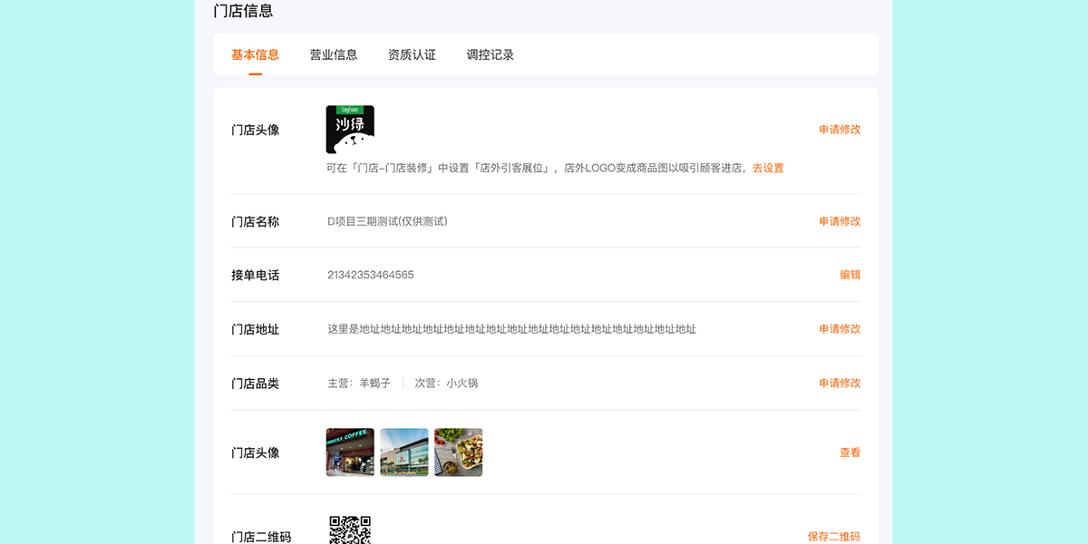This screenshot has height=544, width=1088.
Task: Go to the 调控记录 tab
Action: [491, 54]
